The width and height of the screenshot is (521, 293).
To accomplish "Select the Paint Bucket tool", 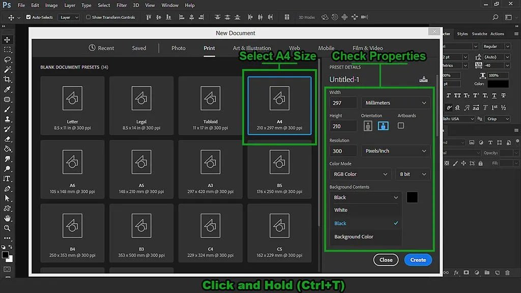I will tap(7, 149).
